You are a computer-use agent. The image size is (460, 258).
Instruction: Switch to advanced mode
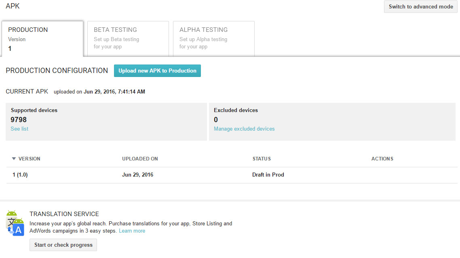click(x=420, y=6)
